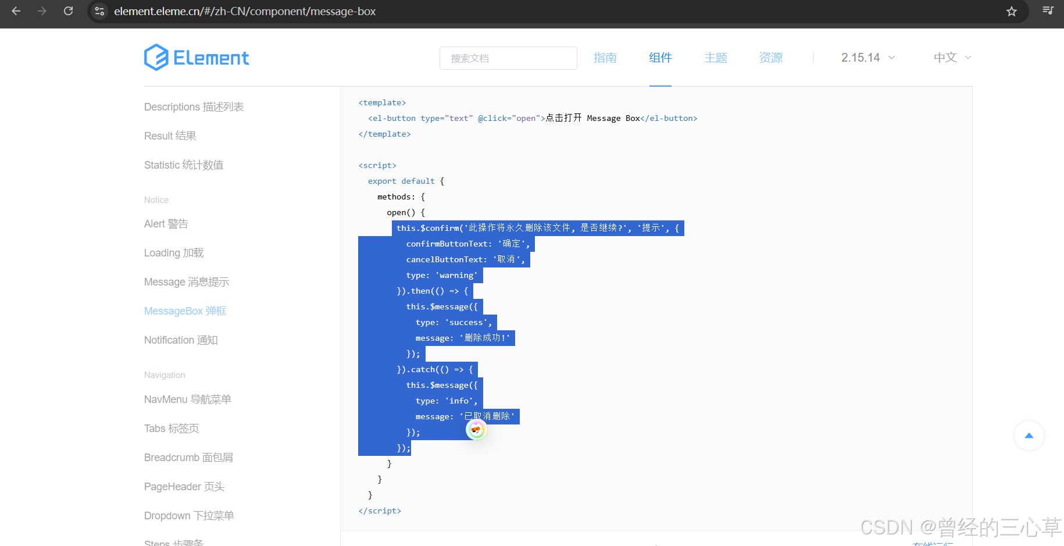Click the browser forward arrow

(x=42, y=11)
